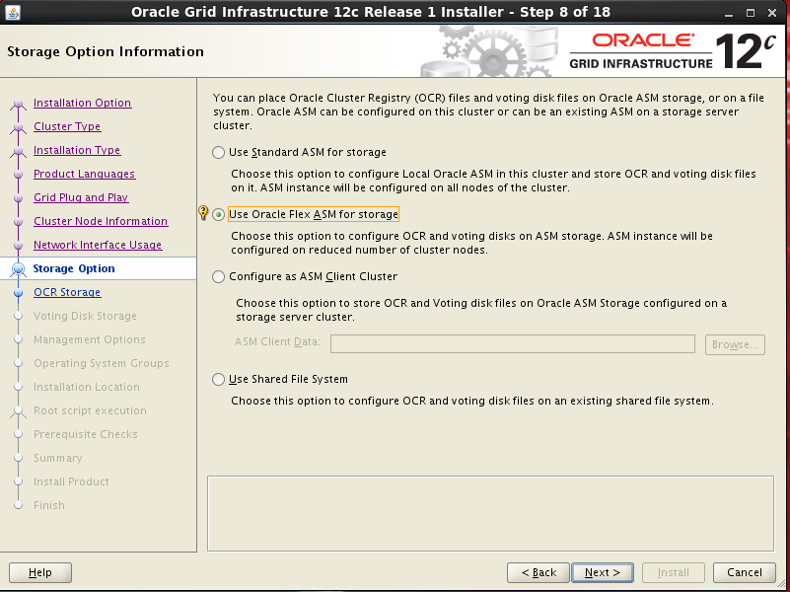Click Voting Disk Storage step text
This screenshot has height=592, width=790.
[x=85, y=316]
